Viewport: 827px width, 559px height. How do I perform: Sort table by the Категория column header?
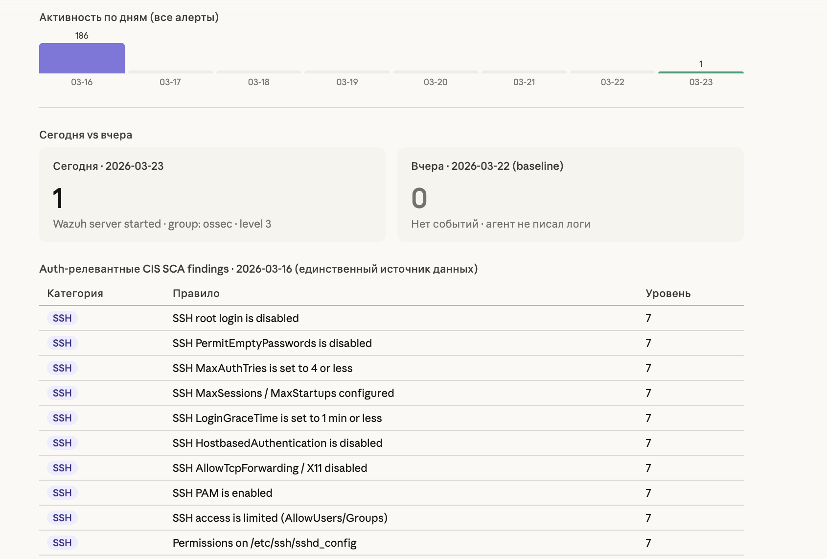(x=75, y=294)
